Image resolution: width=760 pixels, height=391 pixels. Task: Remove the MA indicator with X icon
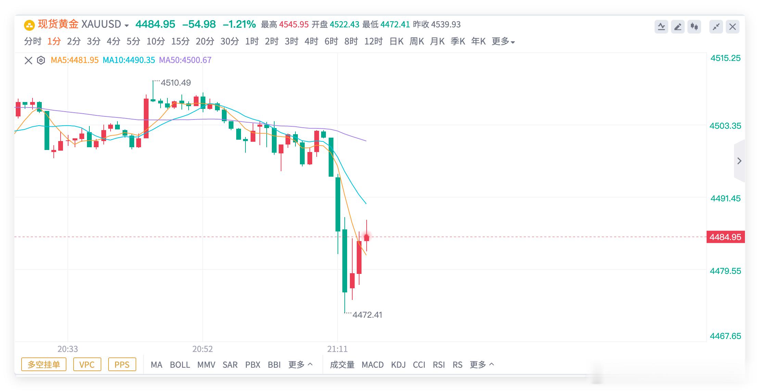pyautogui.click(x=28, y=61)
